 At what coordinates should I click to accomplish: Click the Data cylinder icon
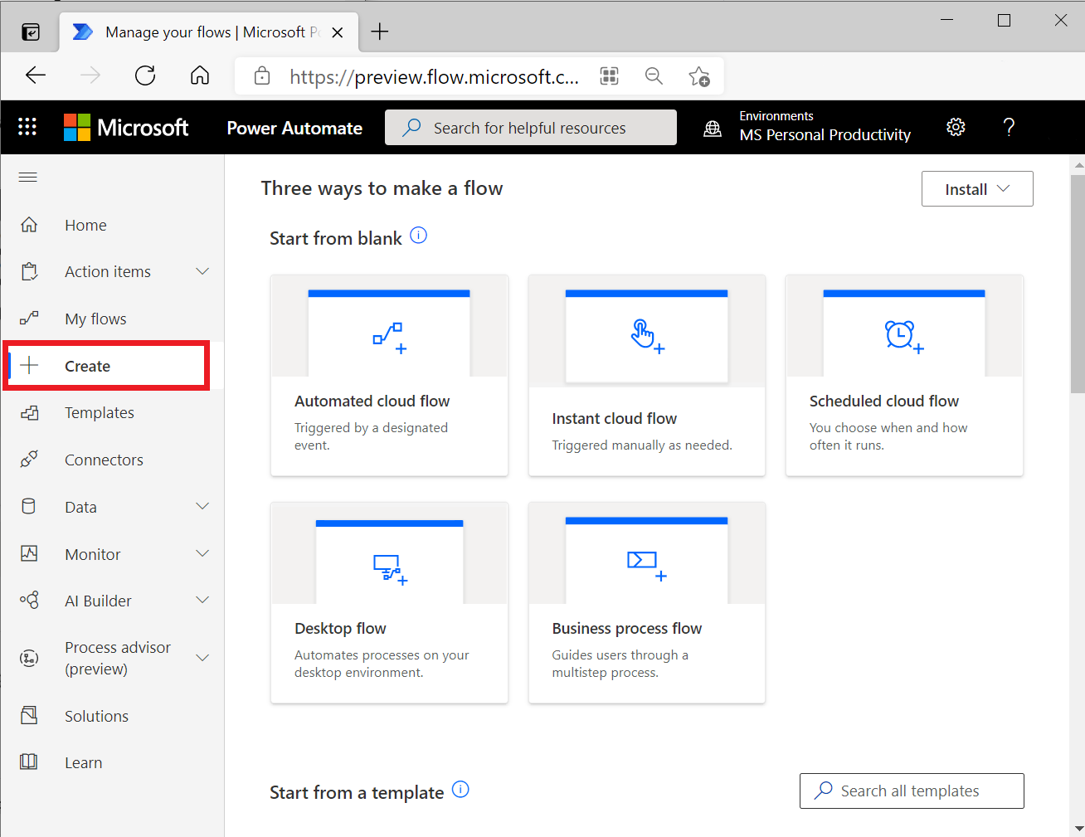[29, 507]
